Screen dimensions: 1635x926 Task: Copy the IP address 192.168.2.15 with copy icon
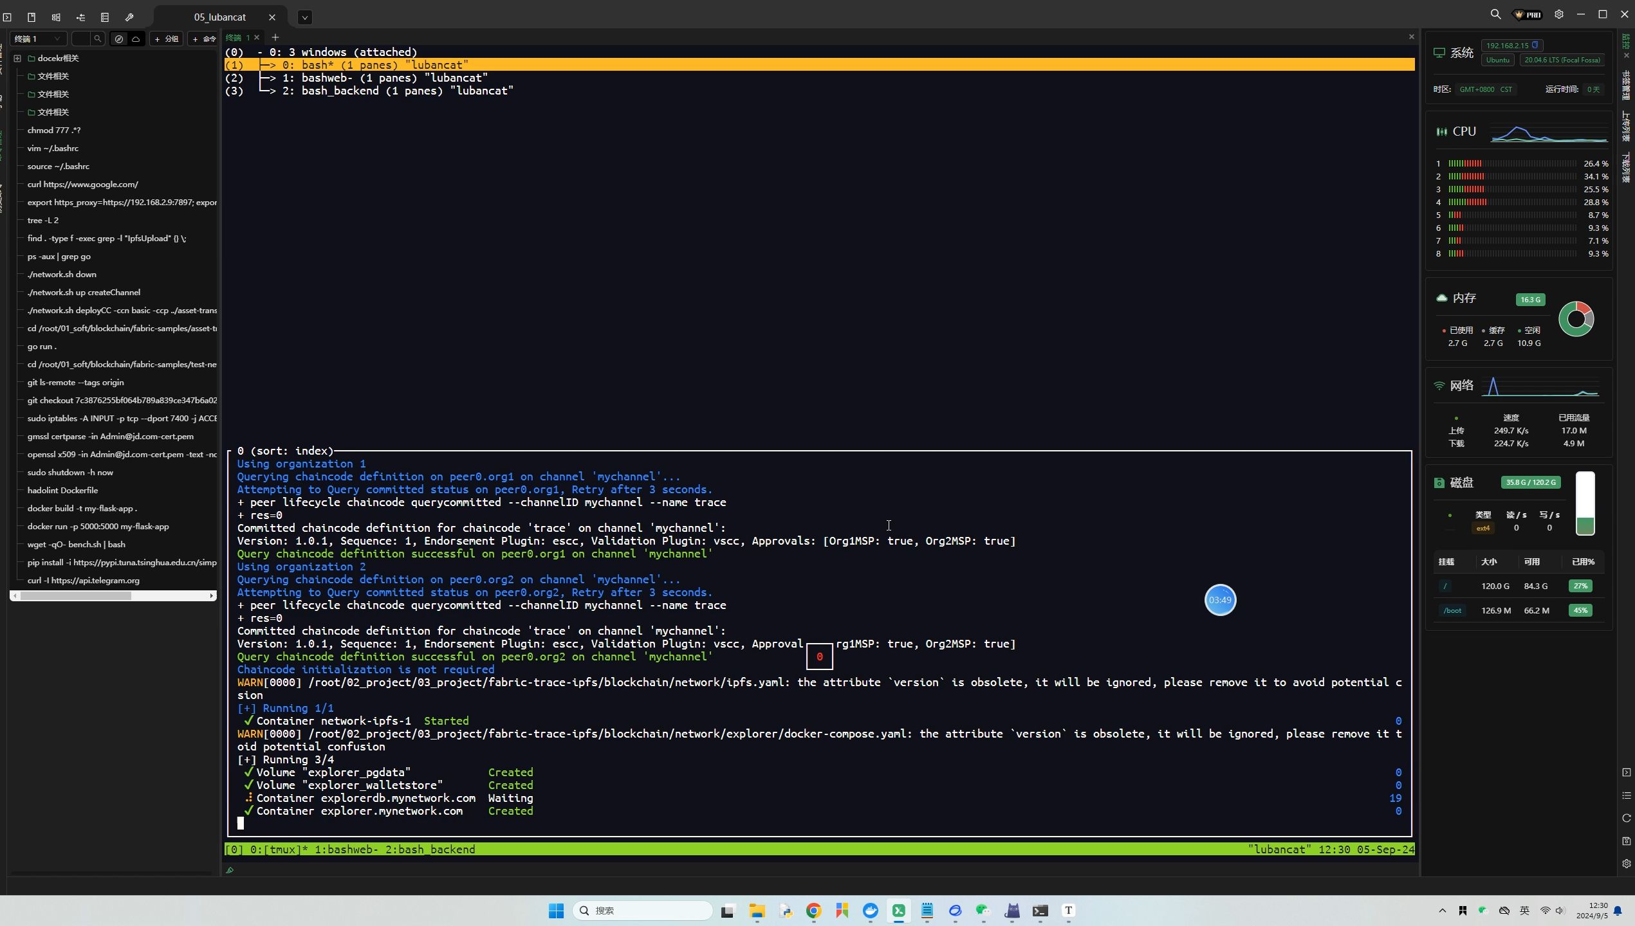tap(1535, 45)
